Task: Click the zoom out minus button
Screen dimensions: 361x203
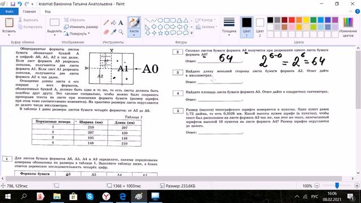Action: pyautogui.click(x=317, y=186)
